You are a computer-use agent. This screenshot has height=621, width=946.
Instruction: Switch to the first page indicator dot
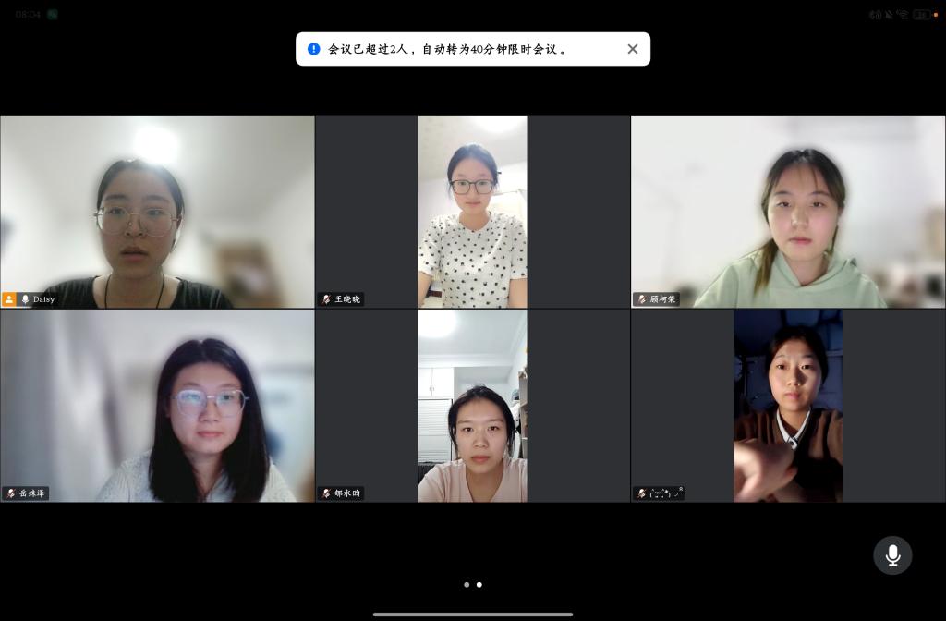(x=467, y=584)
